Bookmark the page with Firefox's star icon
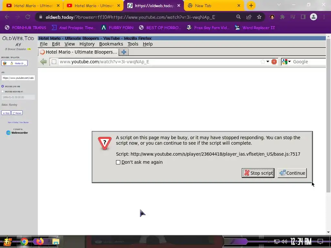Screen dimensions: 331x248 point(262,62)
